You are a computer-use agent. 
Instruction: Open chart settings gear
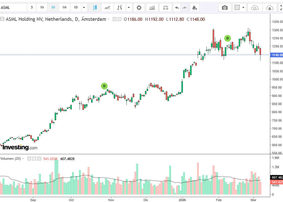click(x=139, y=8)
